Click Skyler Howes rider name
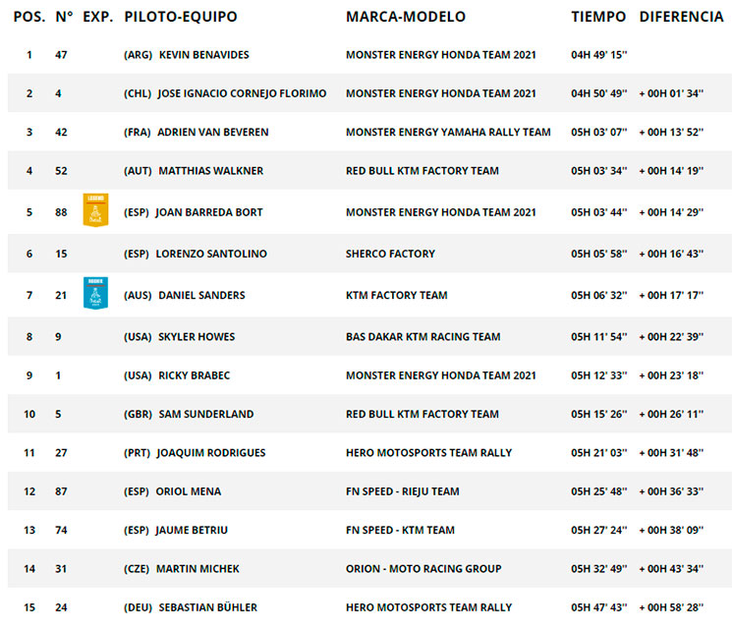 point(197,337)
